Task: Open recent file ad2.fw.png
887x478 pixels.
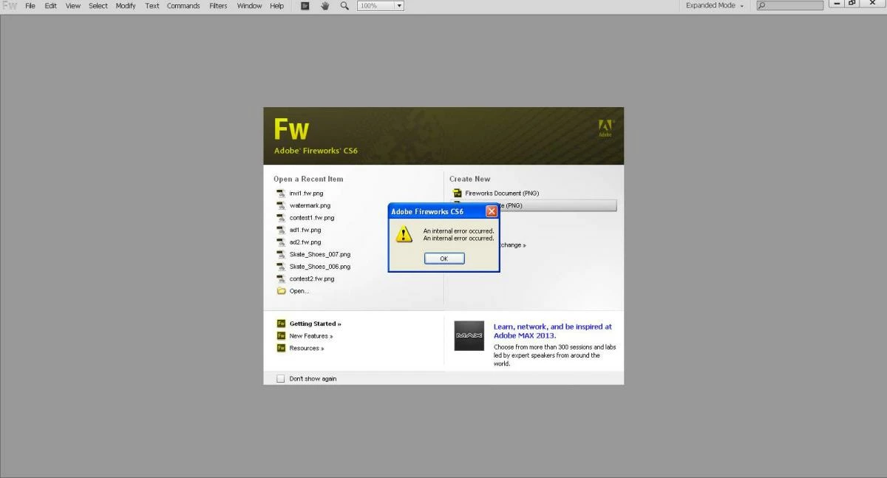Action: [305, 242]
